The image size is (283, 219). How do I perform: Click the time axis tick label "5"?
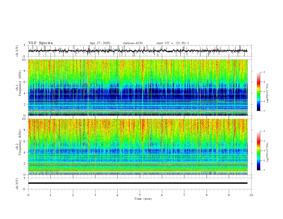click(x=140, y=195)
